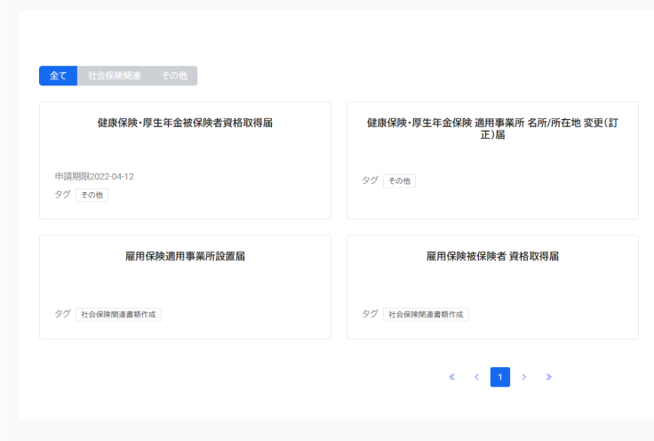Open 健康保険・厚生年金被保険者資格取得届 card title

pos(185,123)
